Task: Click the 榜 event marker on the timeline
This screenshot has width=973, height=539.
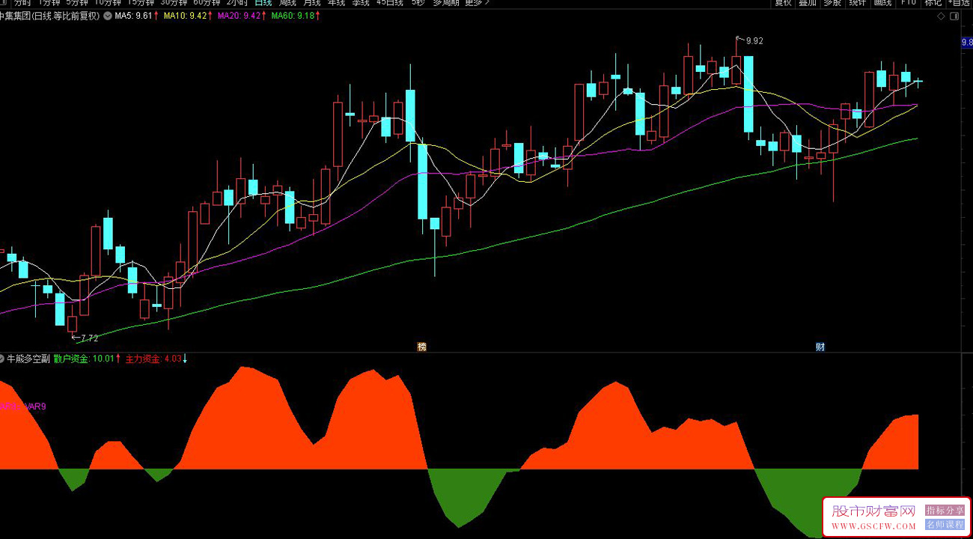Action: click(x=422, y=347)
